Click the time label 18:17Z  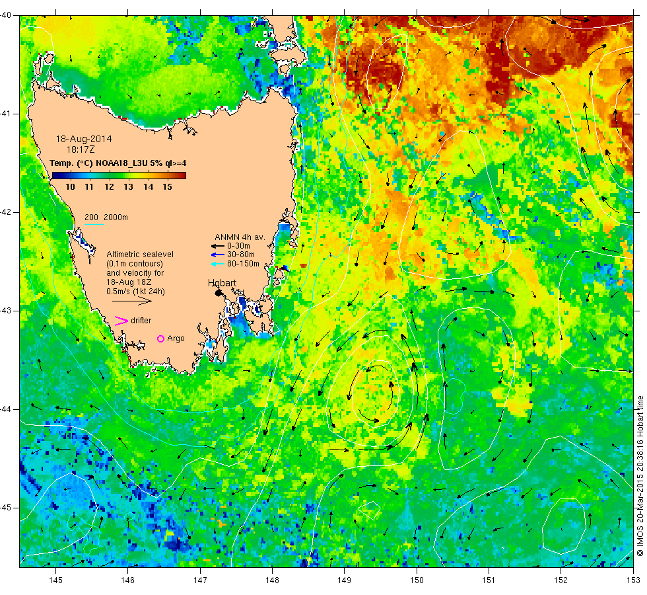point(81,149)
